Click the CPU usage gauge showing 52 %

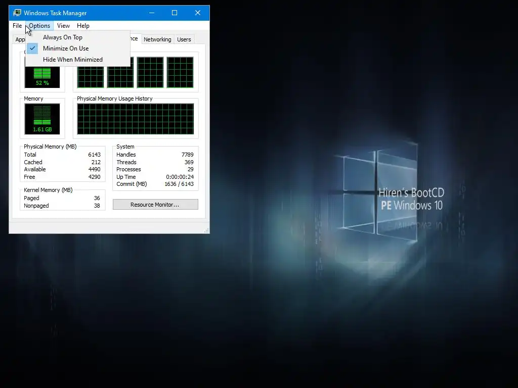tap(42, 77)
